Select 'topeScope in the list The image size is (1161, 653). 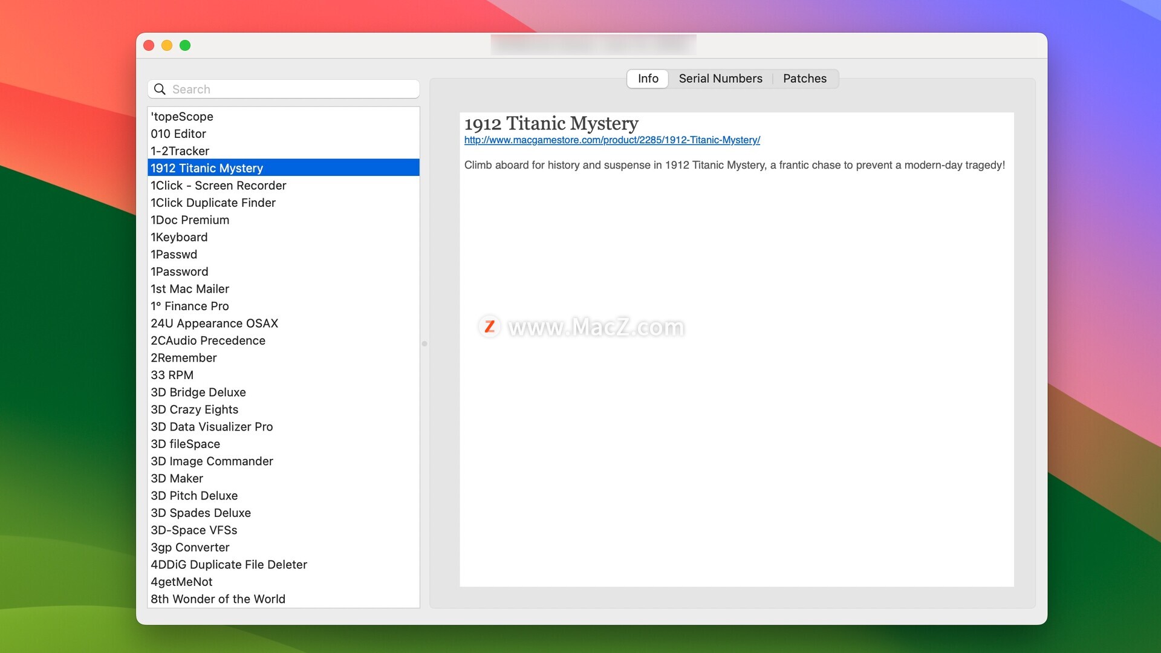(x=283, y=117)
